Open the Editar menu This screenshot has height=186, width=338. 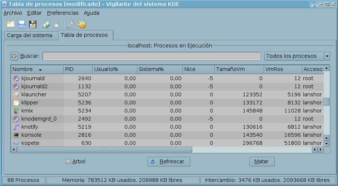[x=34, y=13]
